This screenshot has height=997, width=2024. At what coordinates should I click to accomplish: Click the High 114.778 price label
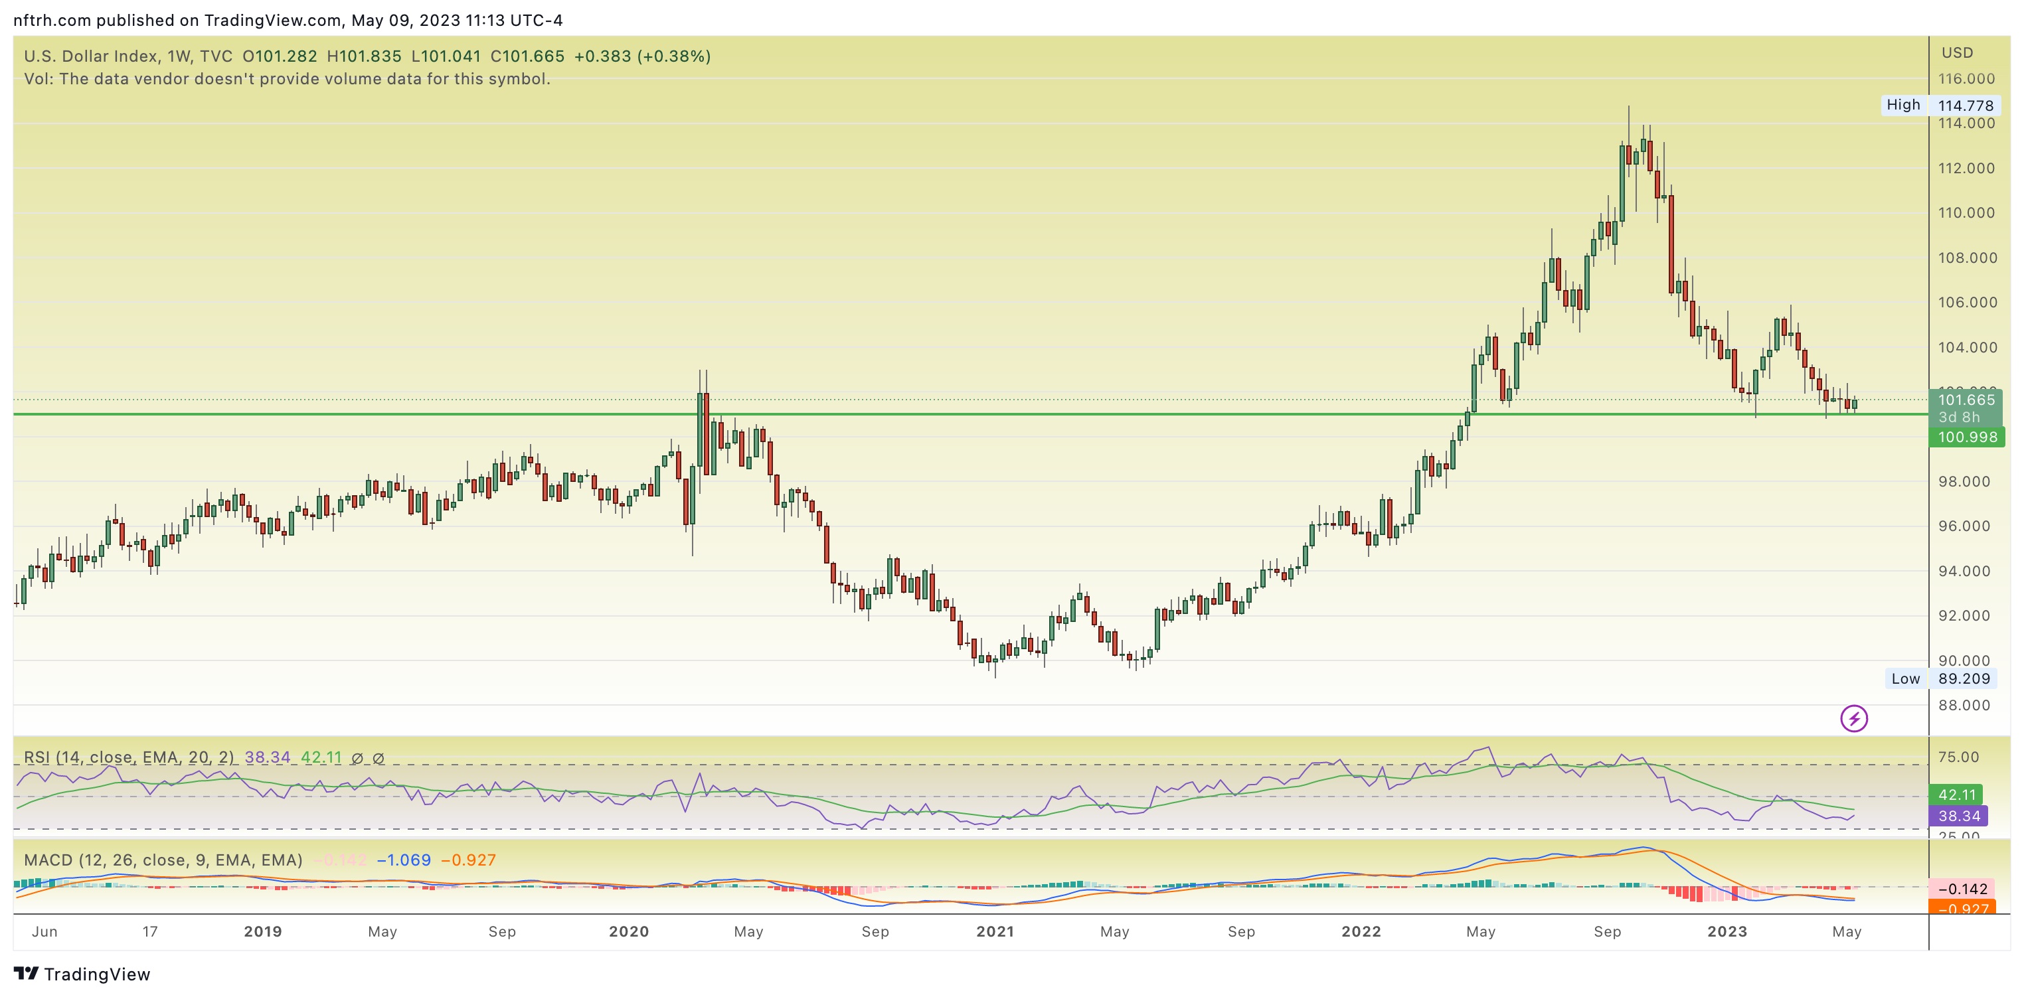[1940, 106]
